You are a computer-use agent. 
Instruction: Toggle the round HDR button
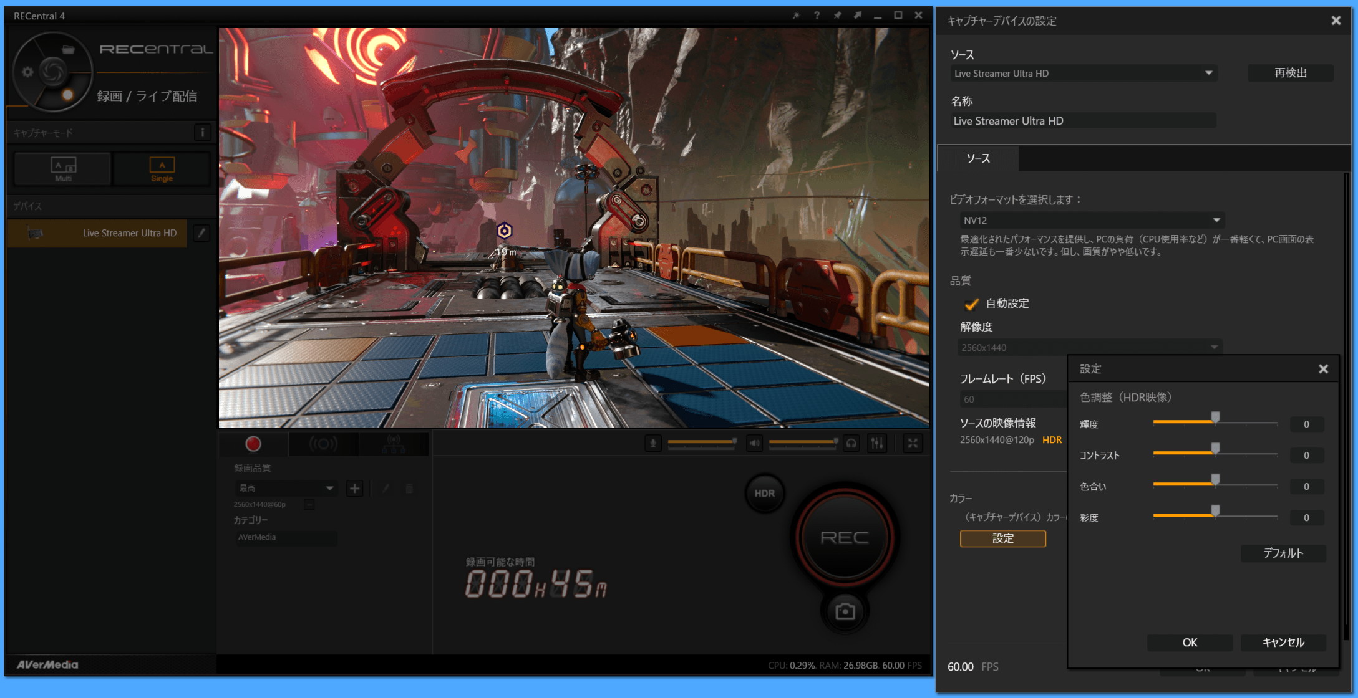coord(764,493)
